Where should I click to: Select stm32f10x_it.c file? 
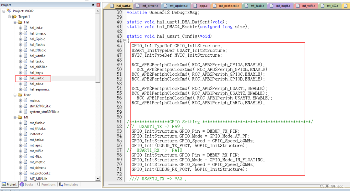(x=40, y=106)
